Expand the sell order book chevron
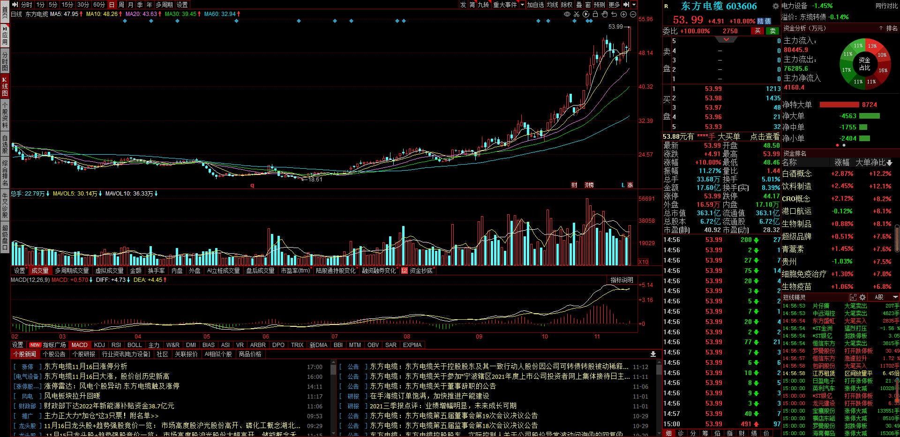The image size is (900, 437). (x=726, y=39)
